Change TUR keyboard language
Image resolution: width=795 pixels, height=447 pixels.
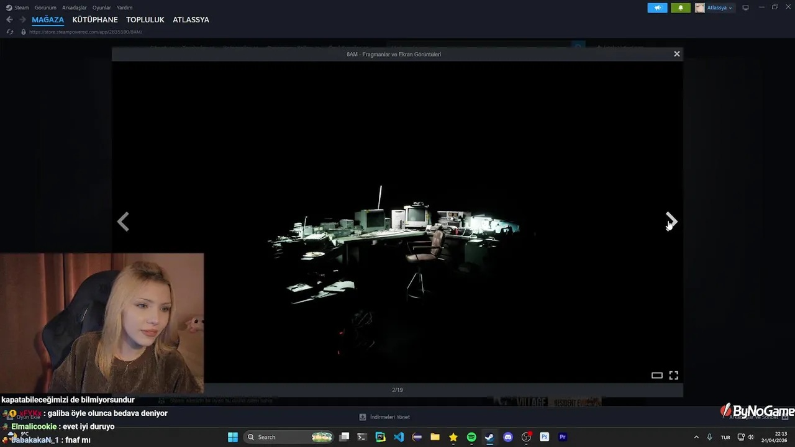click(725, 437)
